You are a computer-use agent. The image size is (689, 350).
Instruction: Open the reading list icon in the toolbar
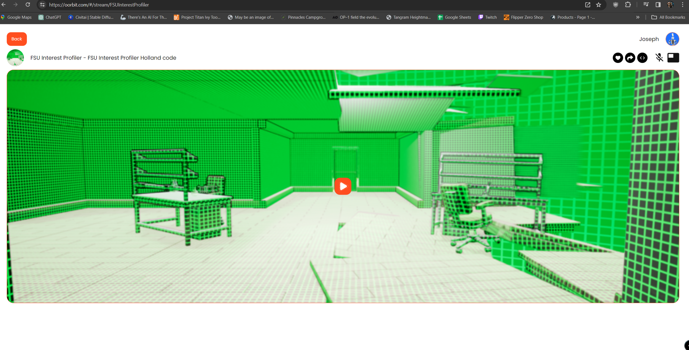click(x=646, y=5)
